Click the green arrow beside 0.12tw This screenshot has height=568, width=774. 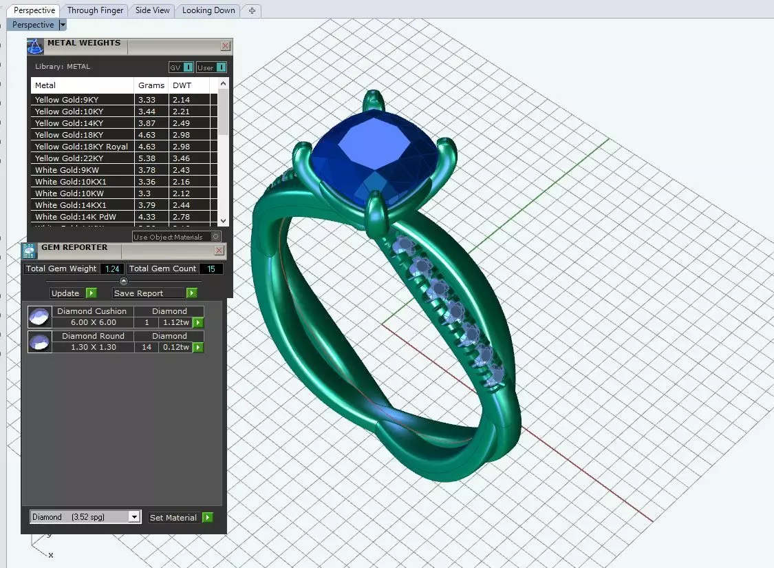(198, 347)
